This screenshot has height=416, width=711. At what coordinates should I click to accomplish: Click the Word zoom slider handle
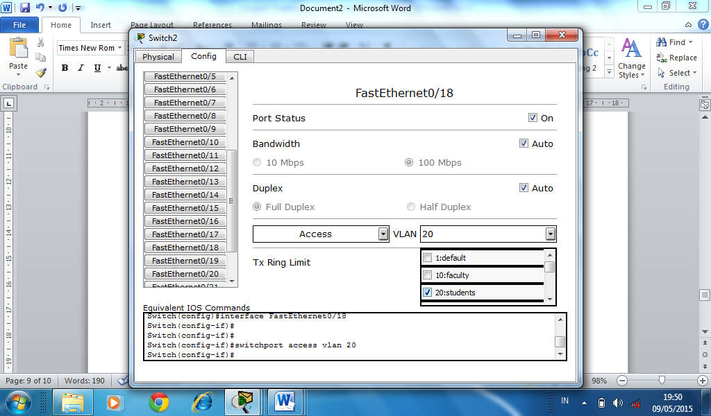pyautogui.click(x=662, y=380)
